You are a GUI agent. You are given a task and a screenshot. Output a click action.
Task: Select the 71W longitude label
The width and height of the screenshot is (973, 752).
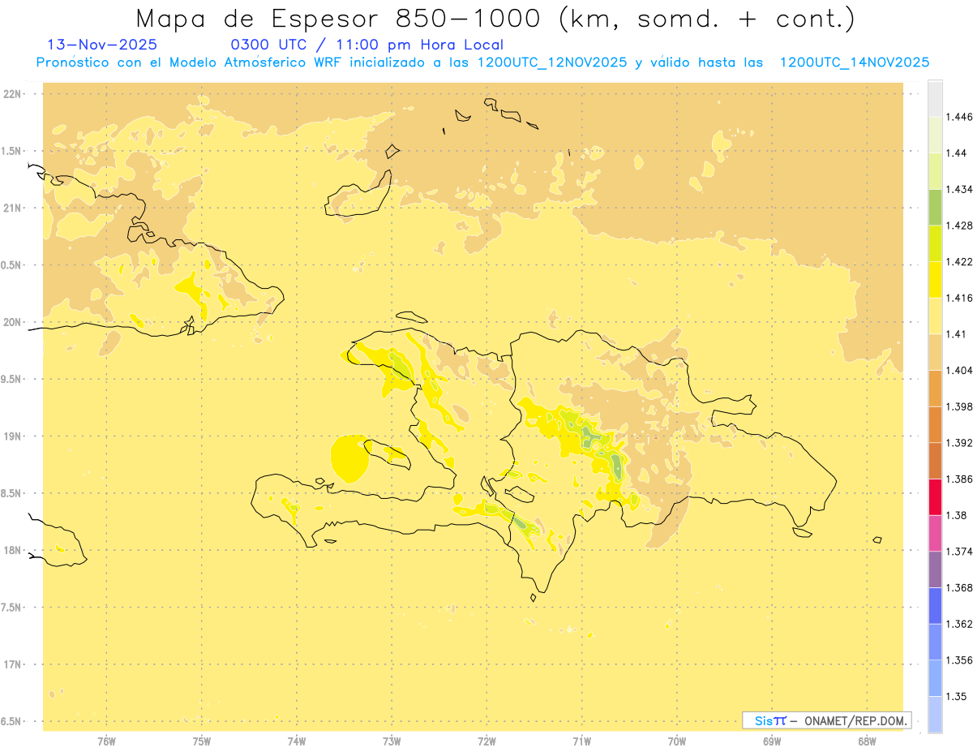tap(581, 741)
